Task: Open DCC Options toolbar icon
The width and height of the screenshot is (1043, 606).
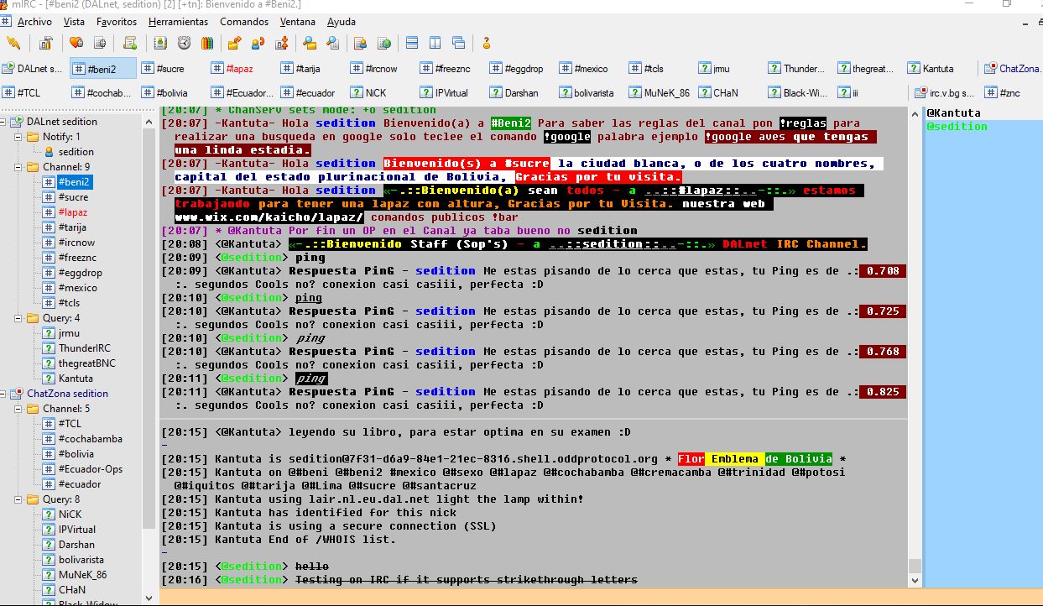Action: tap(282, 43)
